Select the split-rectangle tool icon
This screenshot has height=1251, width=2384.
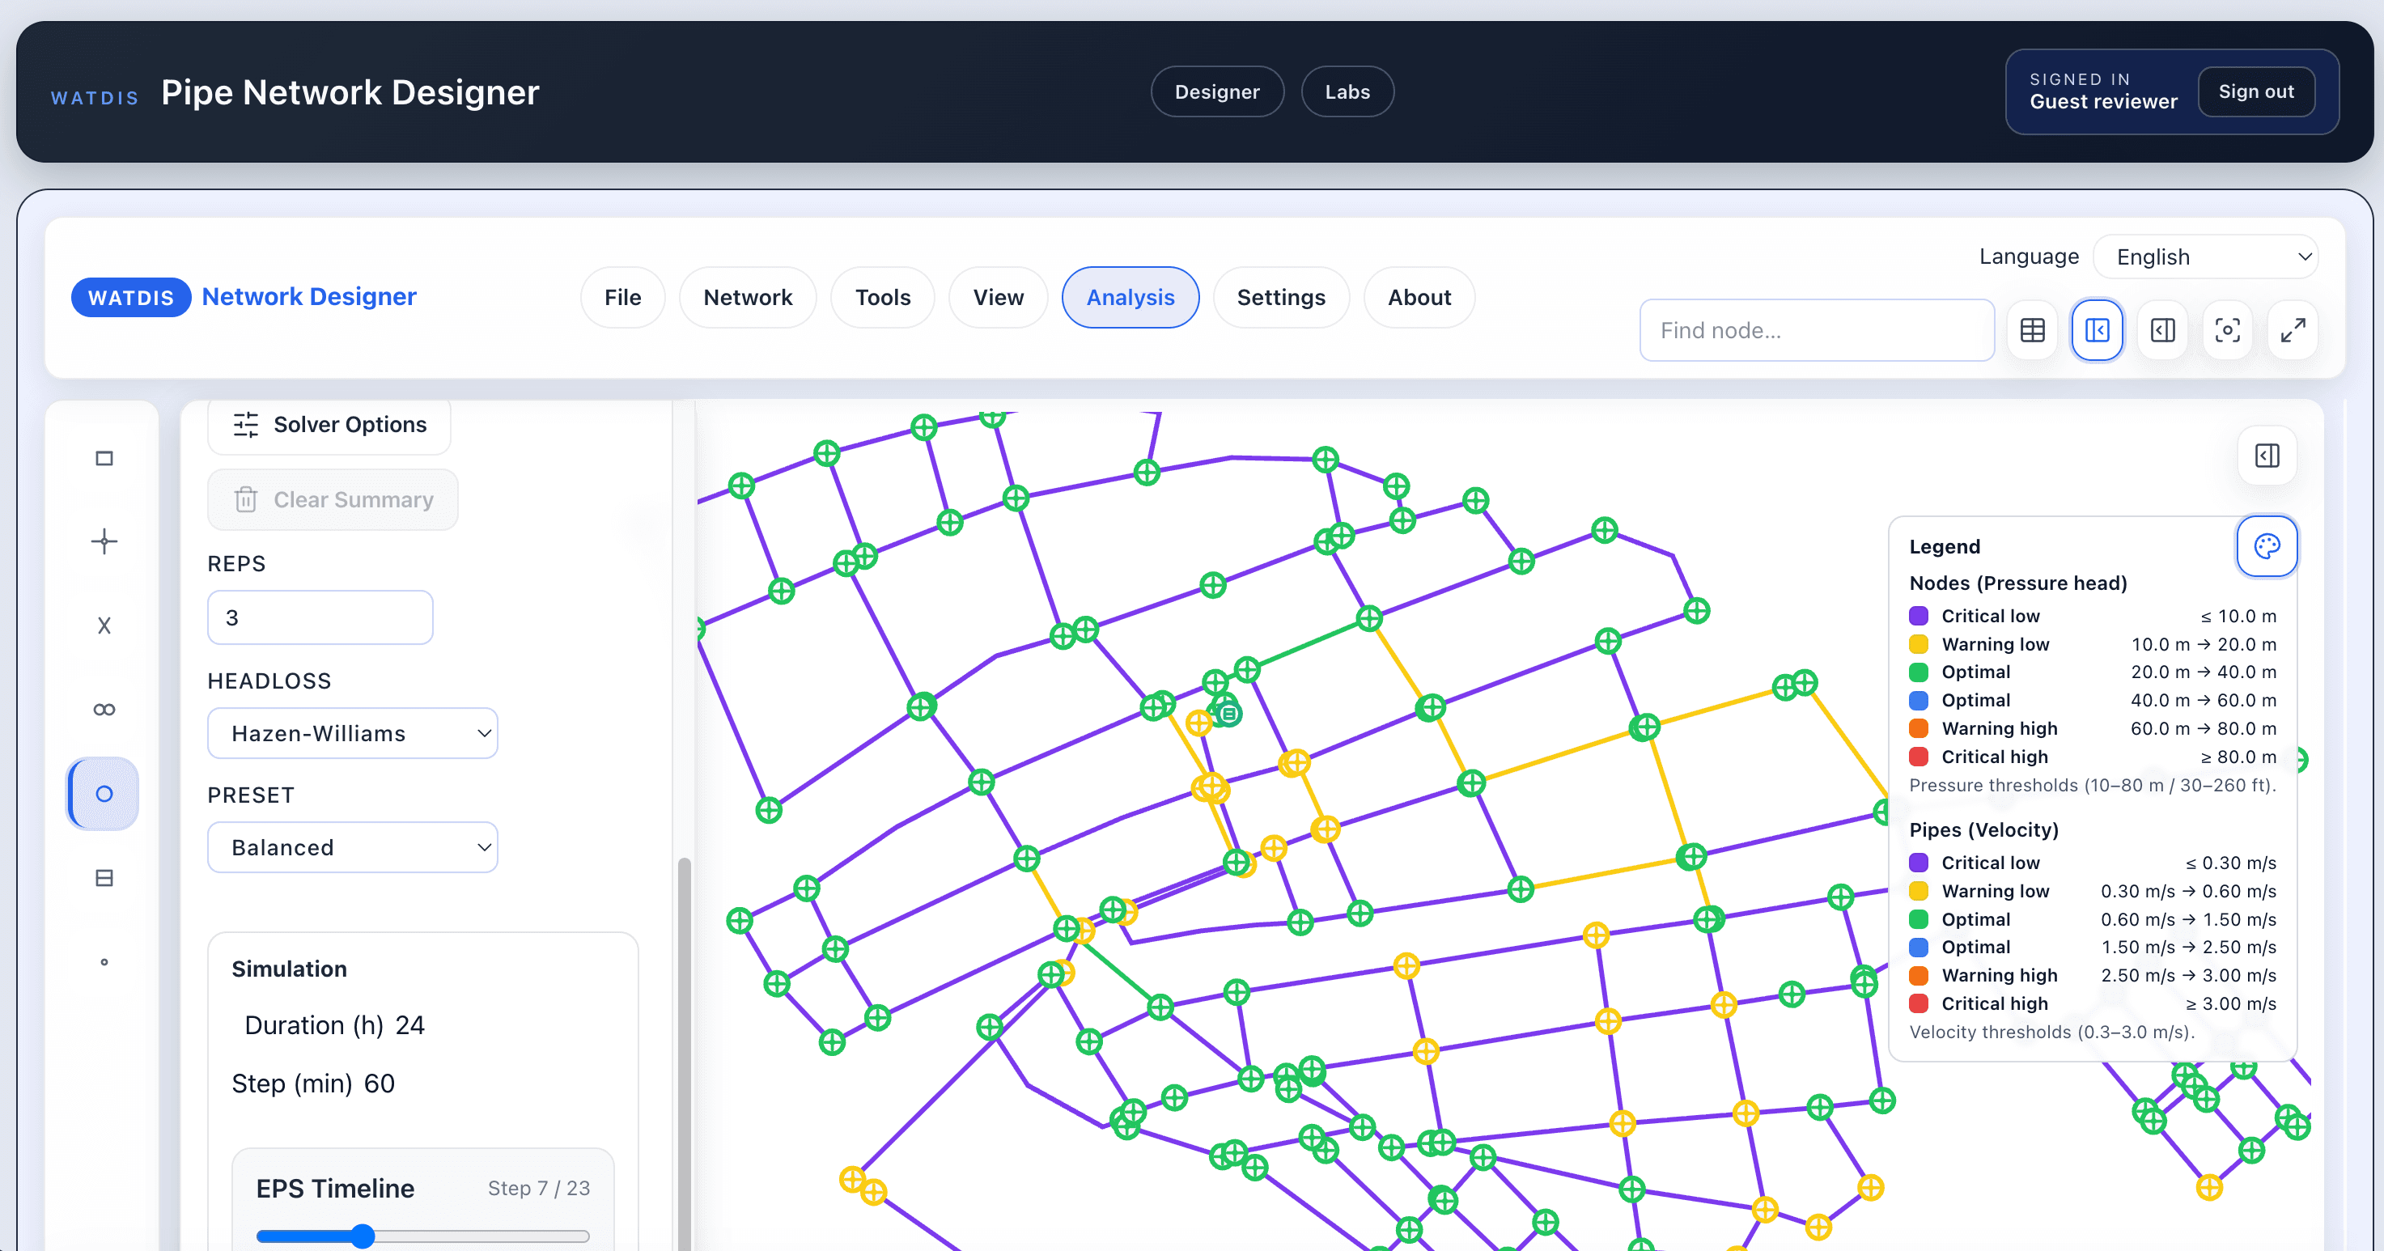(x=104, y=878)
